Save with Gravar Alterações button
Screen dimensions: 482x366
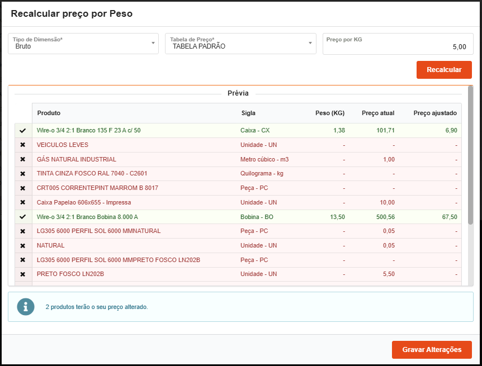(x=432, y=350)
